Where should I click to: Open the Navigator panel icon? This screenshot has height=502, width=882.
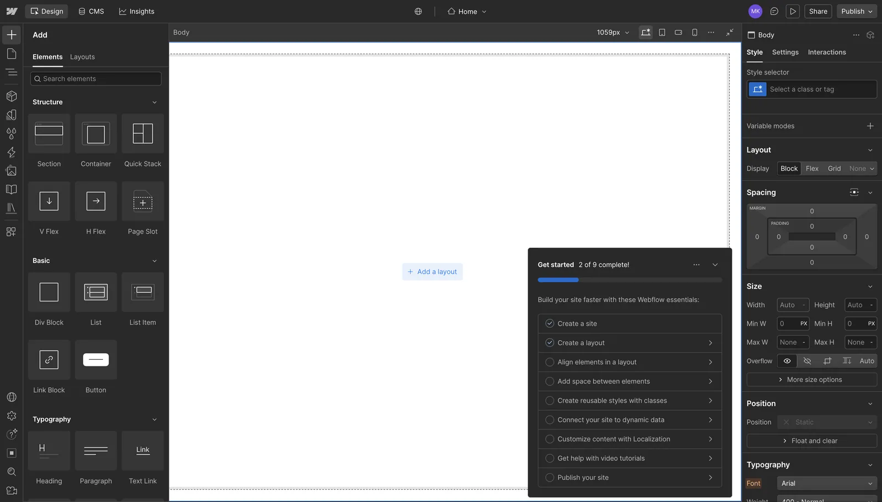click(12, 72)
